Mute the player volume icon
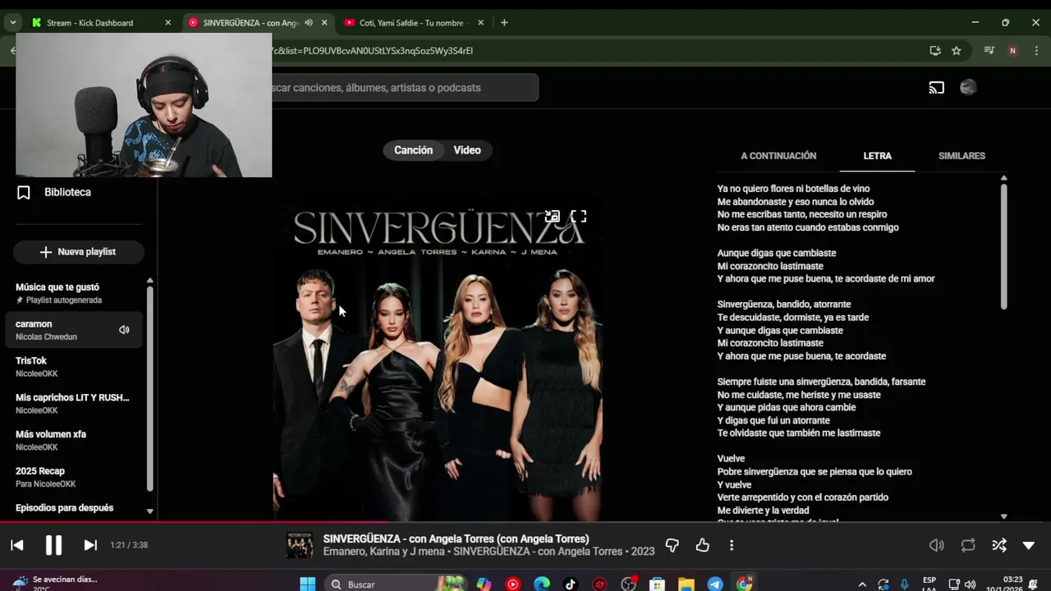 coord(937,545)
